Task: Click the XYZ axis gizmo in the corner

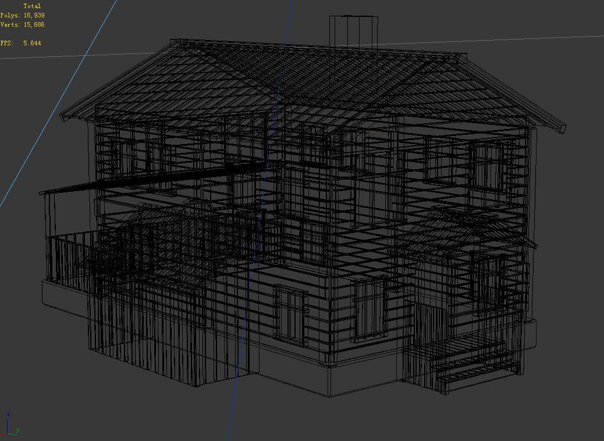Action: (x=10, y=424)
